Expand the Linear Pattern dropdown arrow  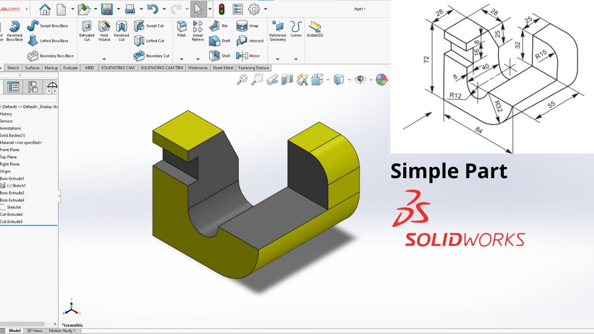click(x=198, y=59)
